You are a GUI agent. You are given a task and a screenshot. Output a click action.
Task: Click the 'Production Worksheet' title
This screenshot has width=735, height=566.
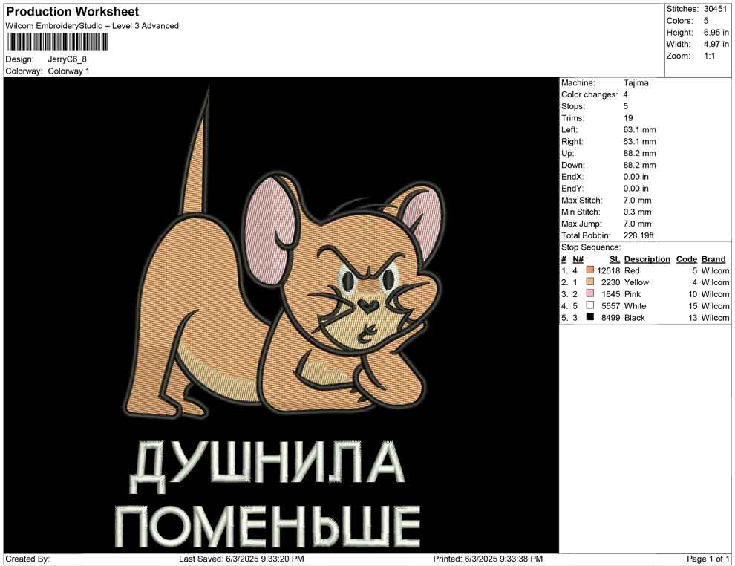(73, 12)
